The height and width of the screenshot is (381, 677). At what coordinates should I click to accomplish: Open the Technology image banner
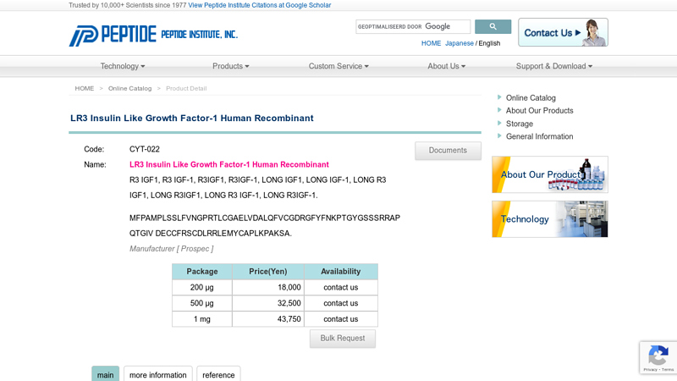click(x=549, y=218)
